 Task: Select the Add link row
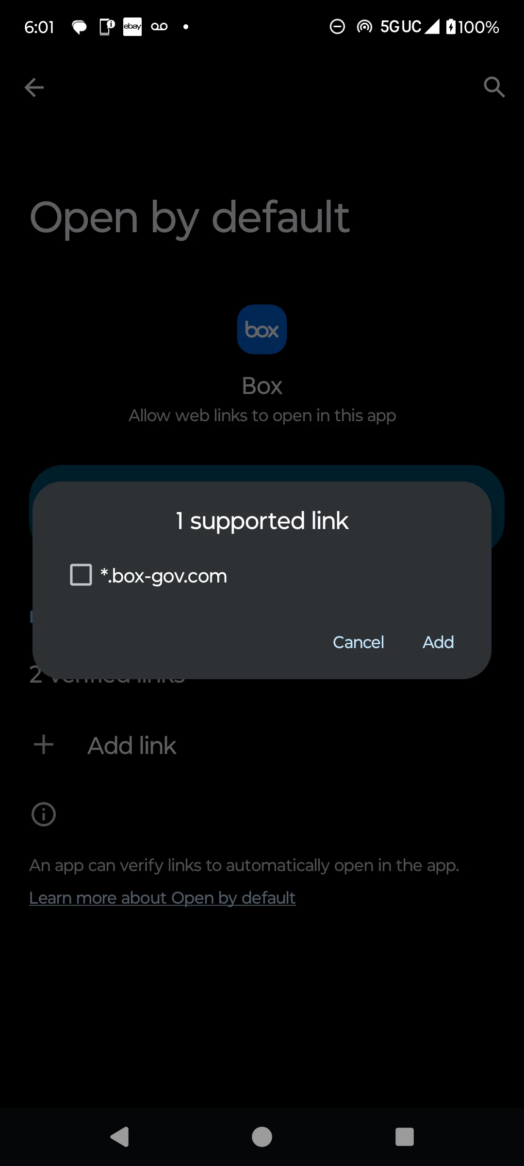click(262, 745)
